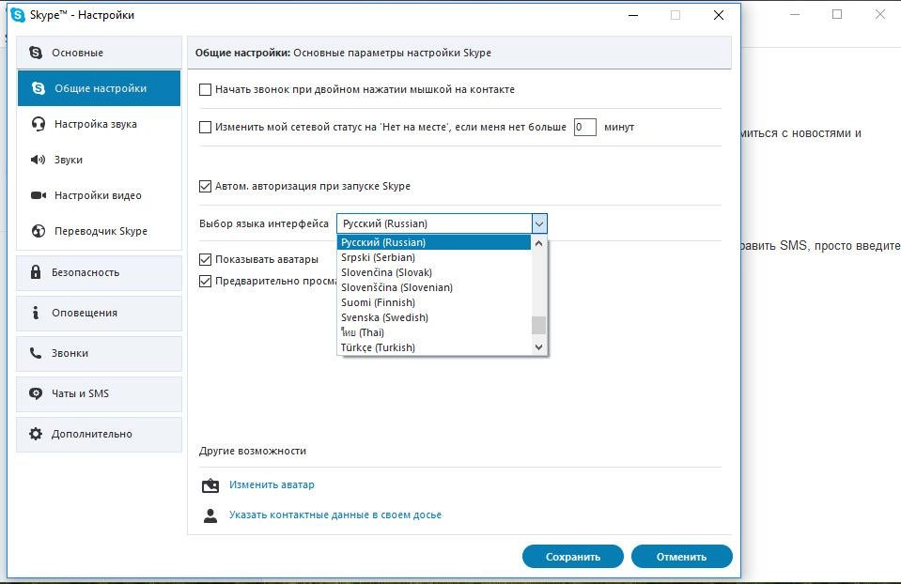Open Переводчик Skype settings
This screenshot has height=584, width=901.
click(x=99, y=231)
